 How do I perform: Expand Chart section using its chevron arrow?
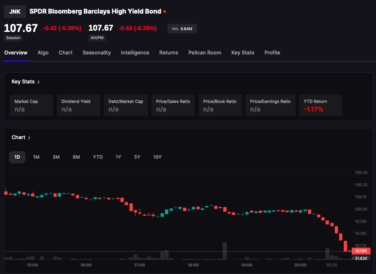tap(29, 138)
